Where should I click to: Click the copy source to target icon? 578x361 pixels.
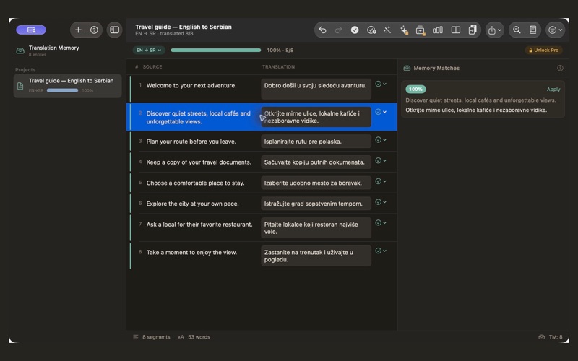473,30
